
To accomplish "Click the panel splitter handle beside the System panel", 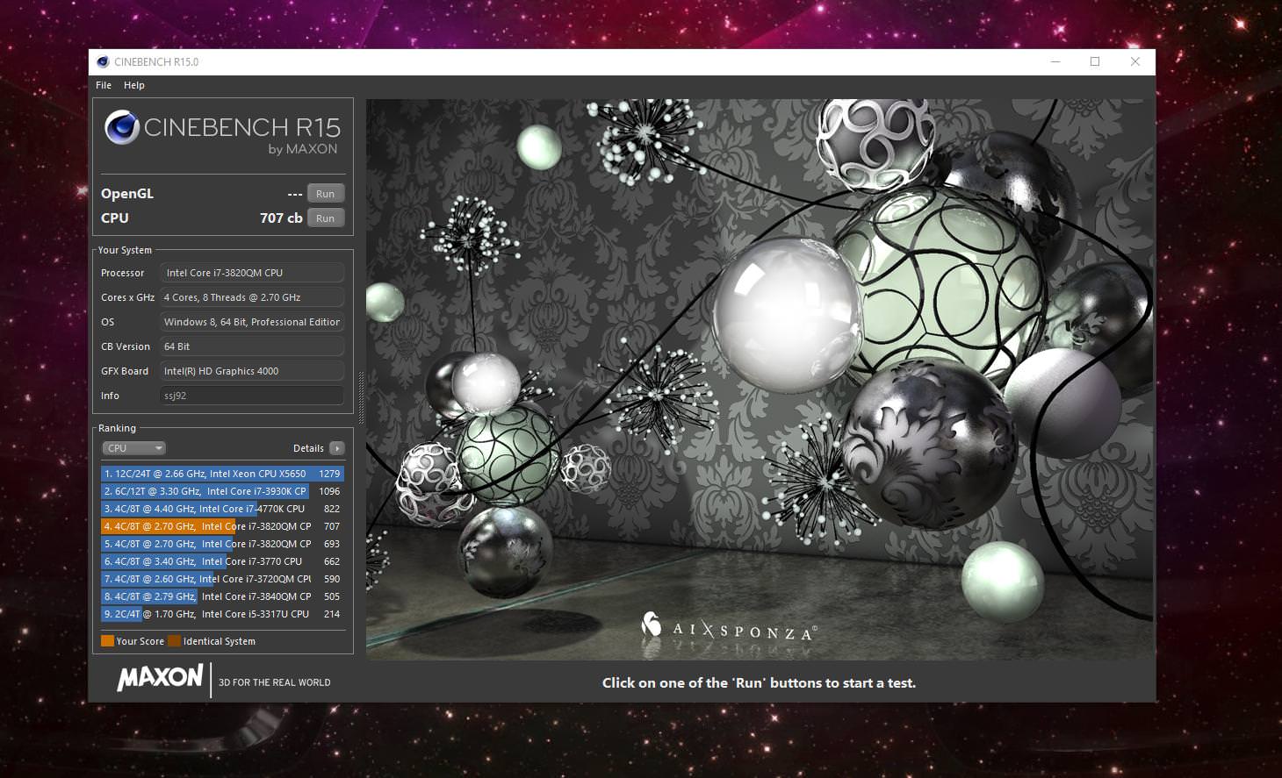I will (x=360, y=396).
